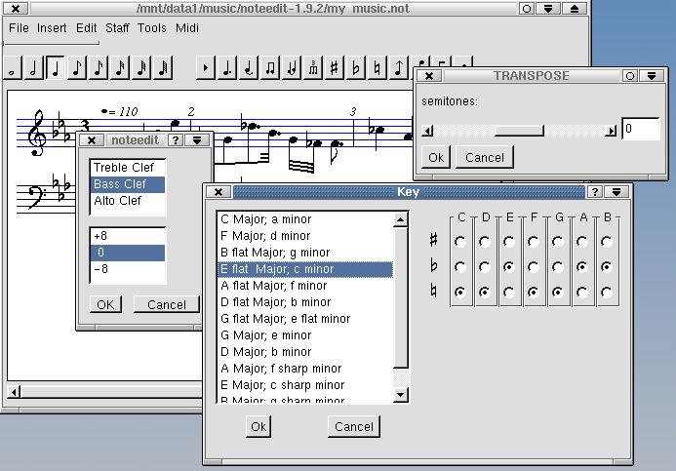Toggle the natural accidental toolbar icon
Viewport: 676px width, 471px height.
tap(378, 68)
